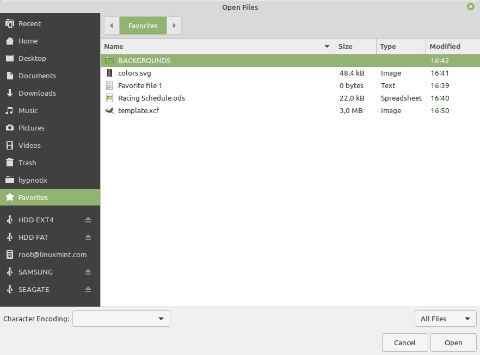Click the hypnotix folder icon

click(x=10, y=180)
